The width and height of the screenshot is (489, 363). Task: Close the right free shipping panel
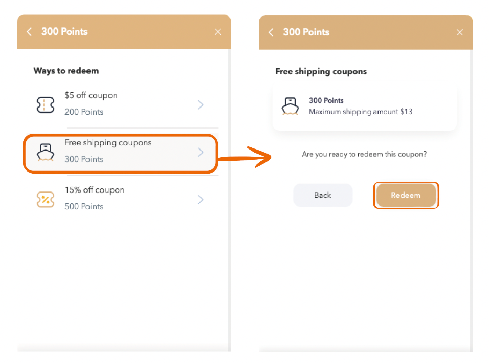460,32
